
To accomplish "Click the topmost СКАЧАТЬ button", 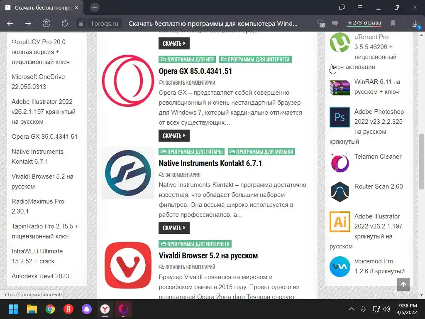I will 174,43.
